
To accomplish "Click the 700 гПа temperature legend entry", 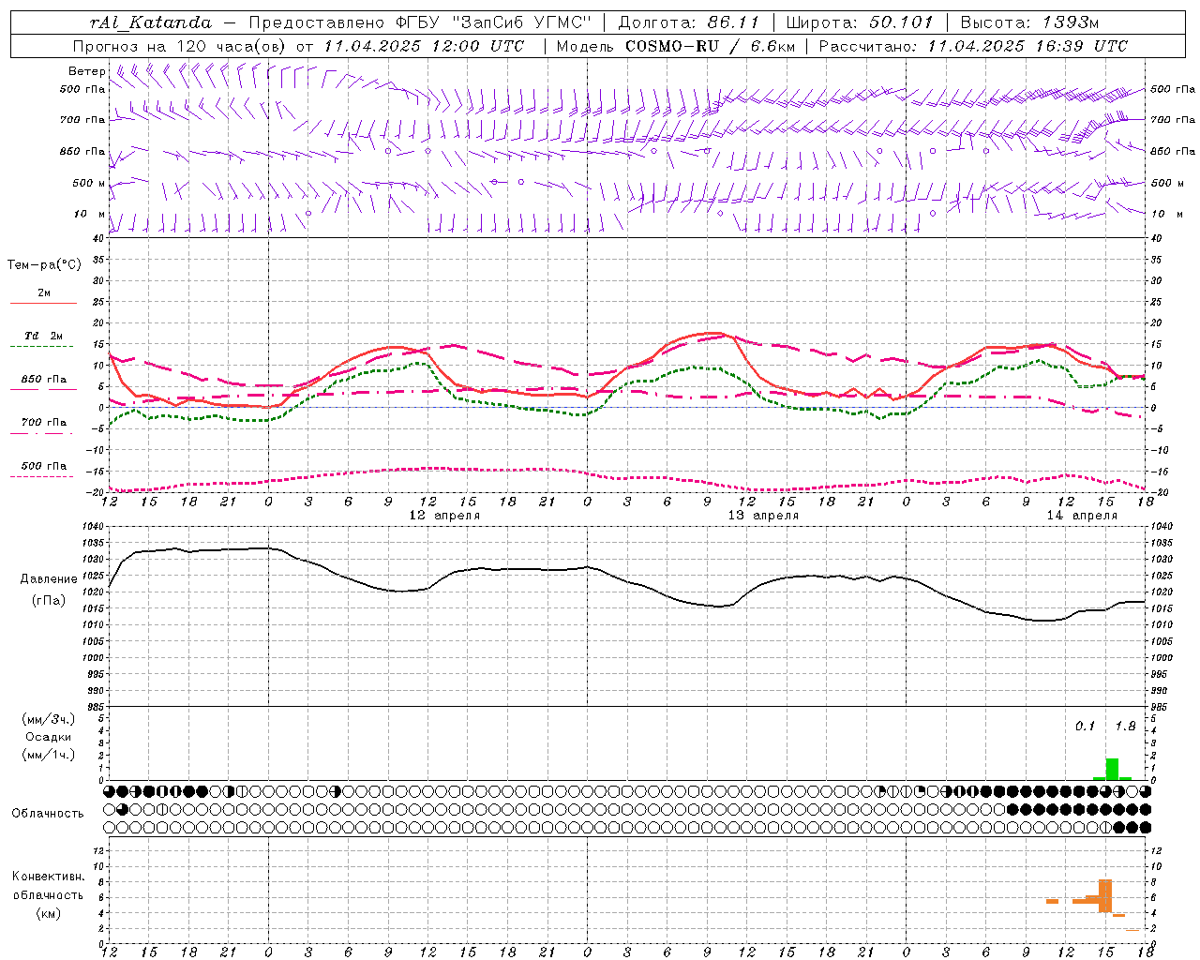I will (44, 423).
